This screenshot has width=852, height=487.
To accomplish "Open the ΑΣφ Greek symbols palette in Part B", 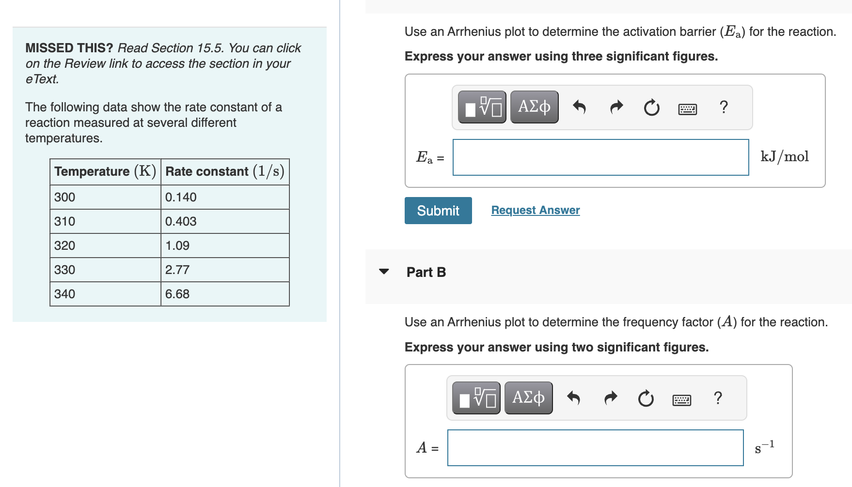I will point(527,397).
